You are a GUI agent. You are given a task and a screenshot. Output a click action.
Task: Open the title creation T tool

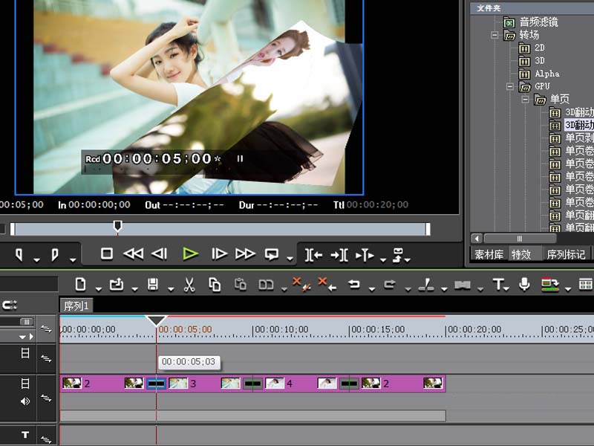coord(498,284)
